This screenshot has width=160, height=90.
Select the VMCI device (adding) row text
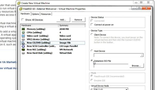click(x=38, y=39)
